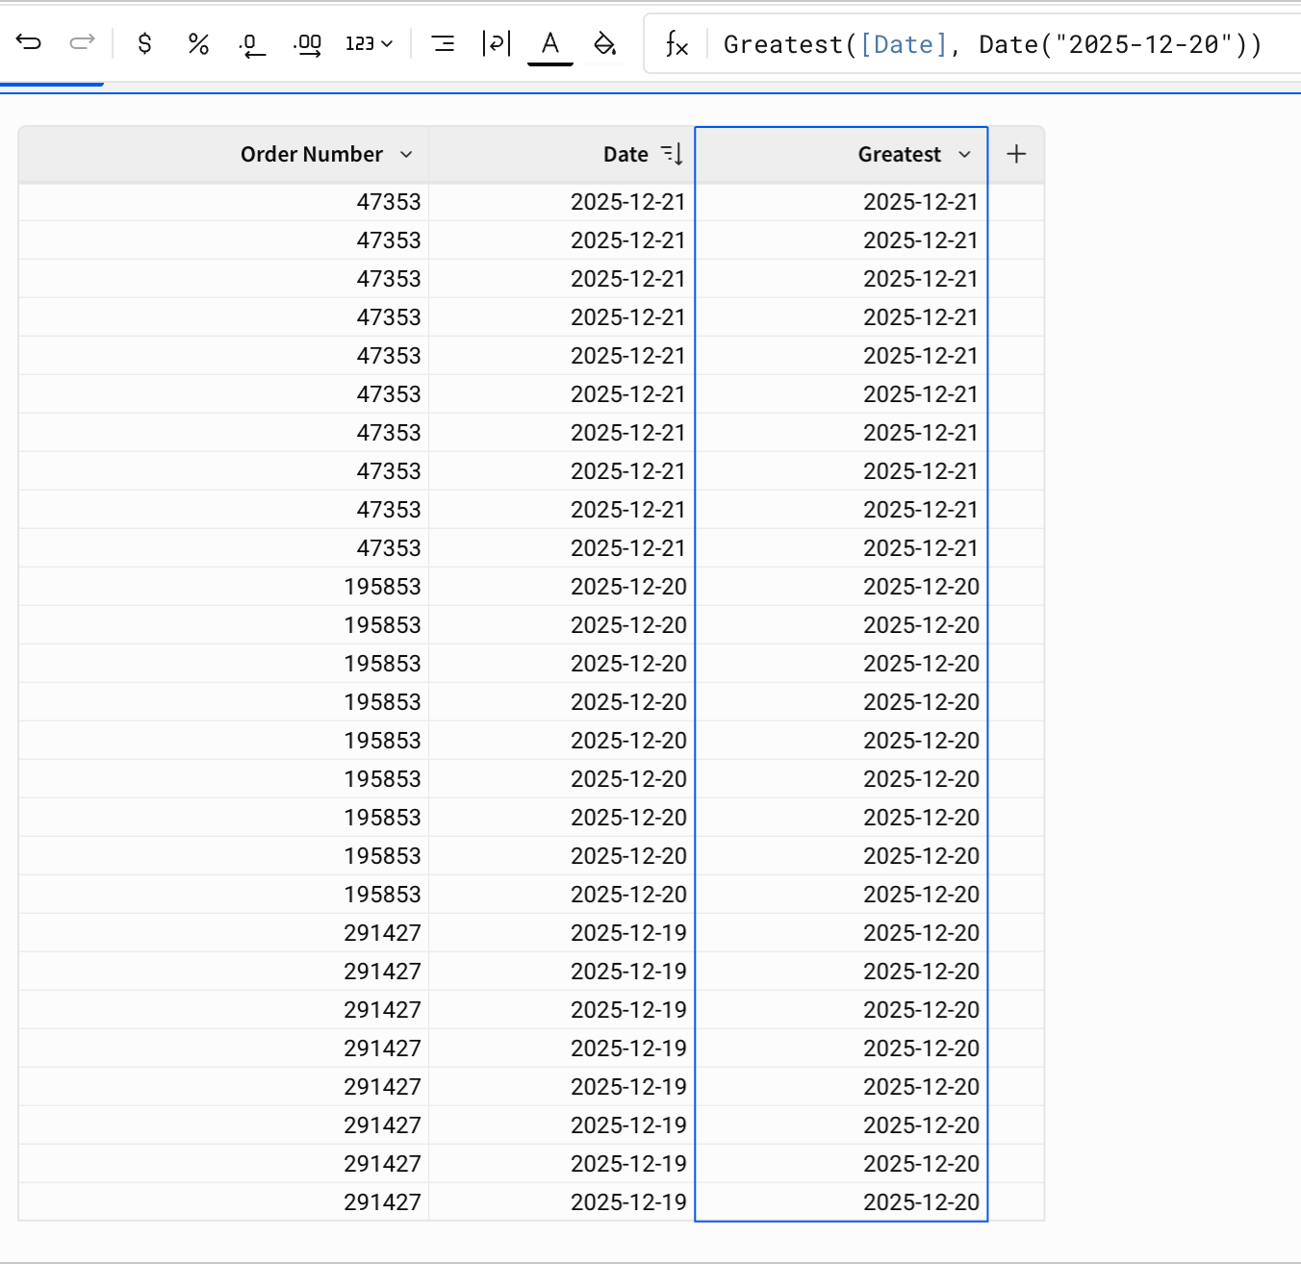The image size is (1301, 1264).
Task: Click the Undo icon
Action: pos(29,43)
